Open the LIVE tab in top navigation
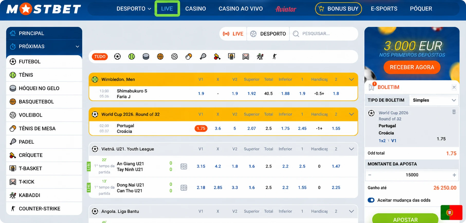The image size is (466, 223). click(167, 9)
